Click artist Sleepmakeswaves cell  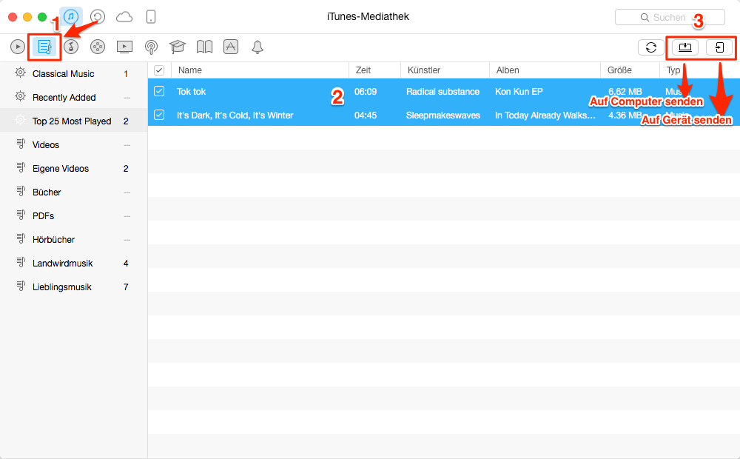click(x=443, y=115)
